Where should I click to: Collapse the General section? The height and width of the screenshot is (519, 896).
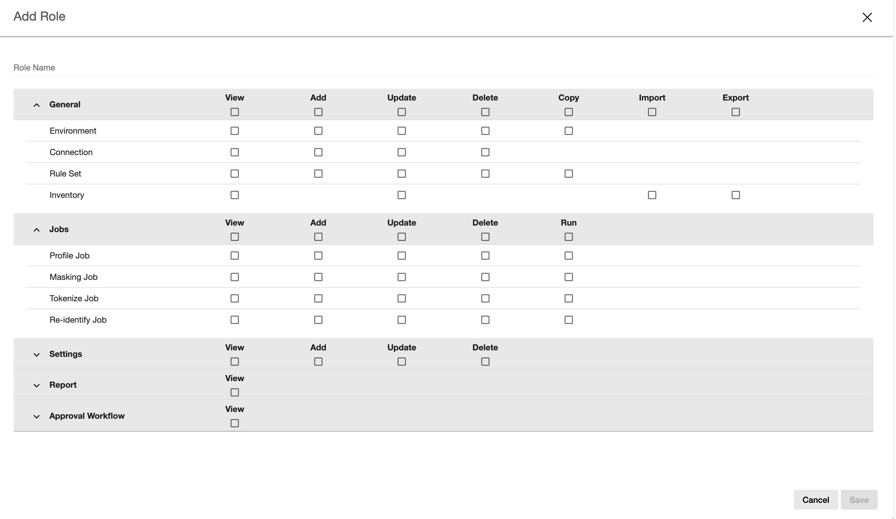pos(36,105)
